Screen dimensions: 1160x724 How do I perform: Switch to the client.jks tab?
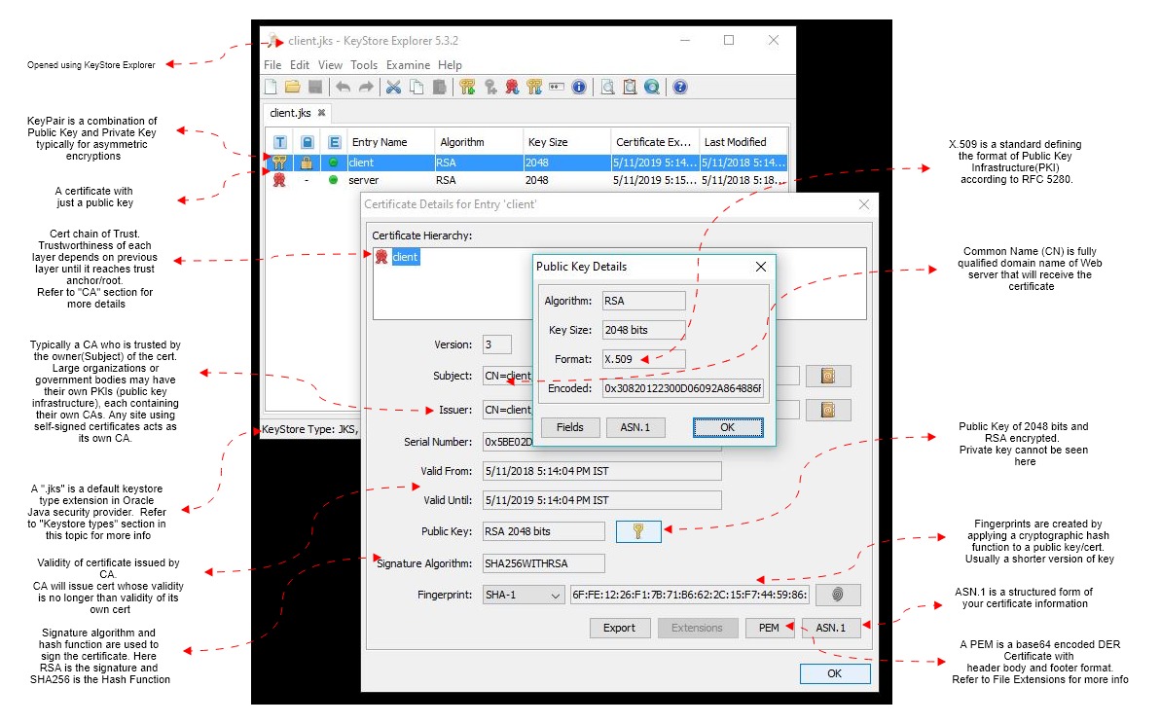click(288, 113)
